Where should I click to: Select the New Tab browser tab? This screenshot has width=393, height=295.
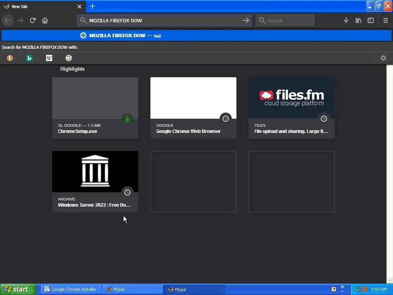point(43,6)
